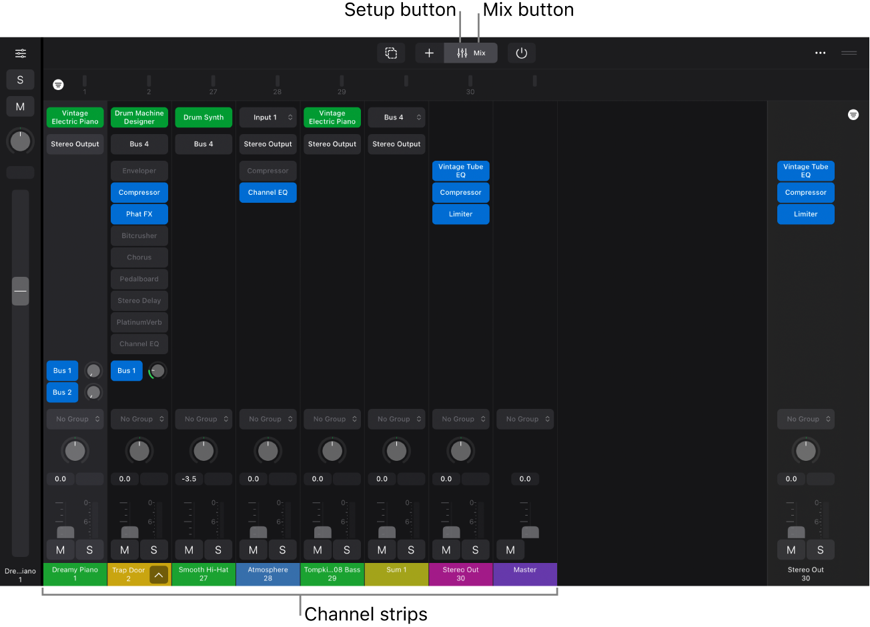Click the power icon in the toolbar
This screenshot has height=627, width=870.
tap(521, 53)
